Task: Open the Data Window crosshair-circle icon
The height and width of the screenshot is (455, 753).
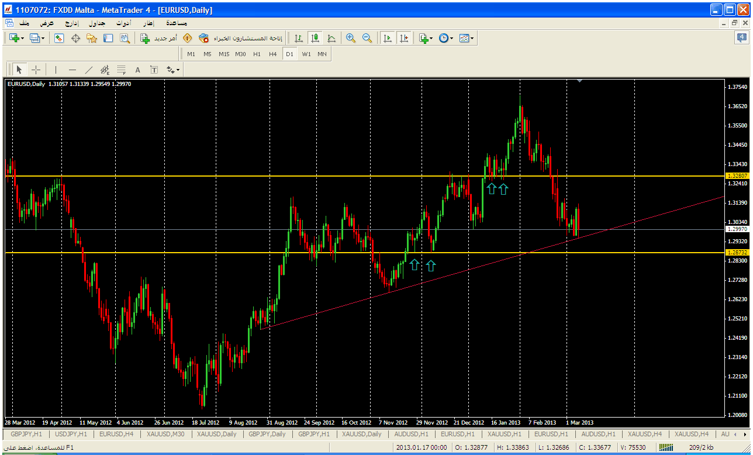Action: (75, 38)
